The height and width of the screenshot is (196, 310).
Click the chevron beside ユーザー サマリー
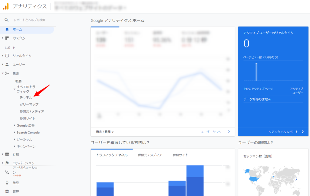(x=229, y=131)
